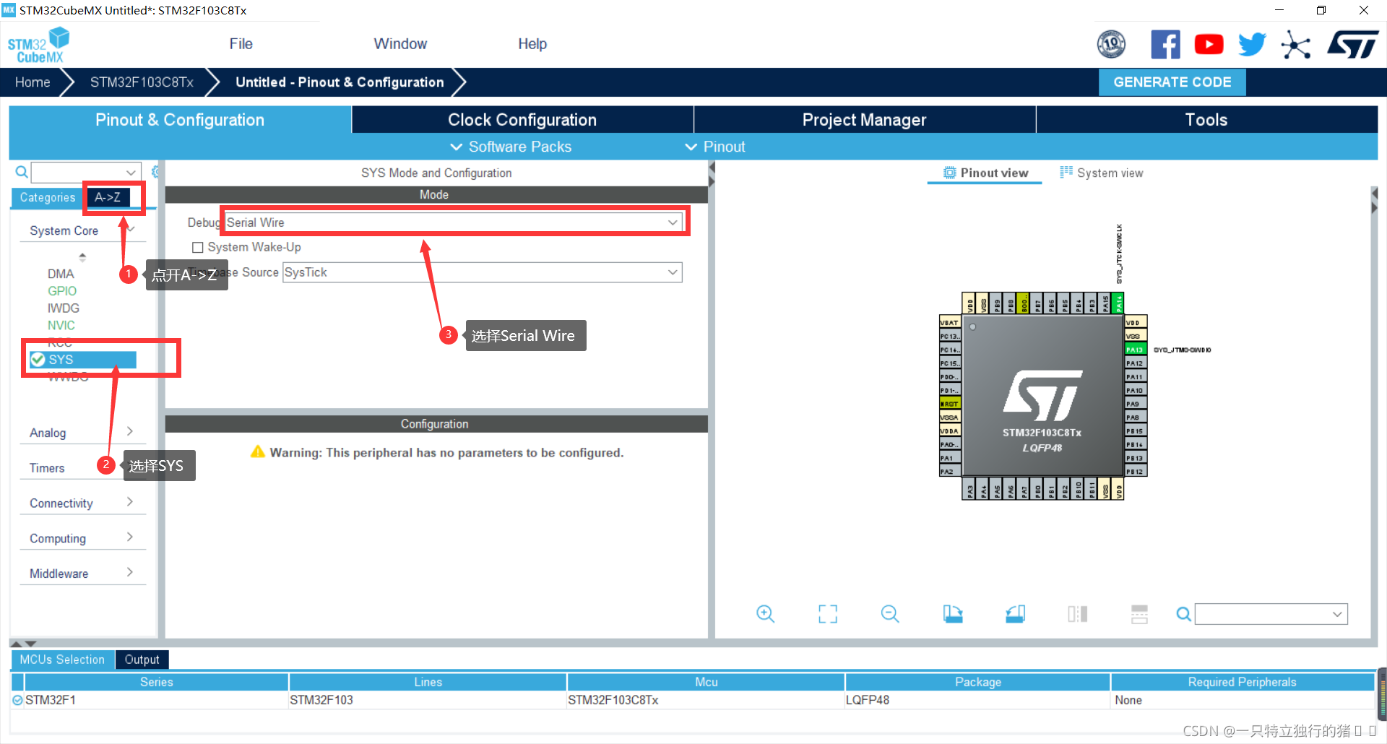
Task: Select DMA in System Core list
Action: (61, 274)
